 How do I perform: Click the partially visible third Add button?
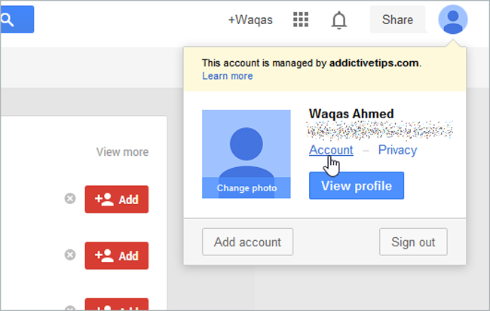coord(117,304)
